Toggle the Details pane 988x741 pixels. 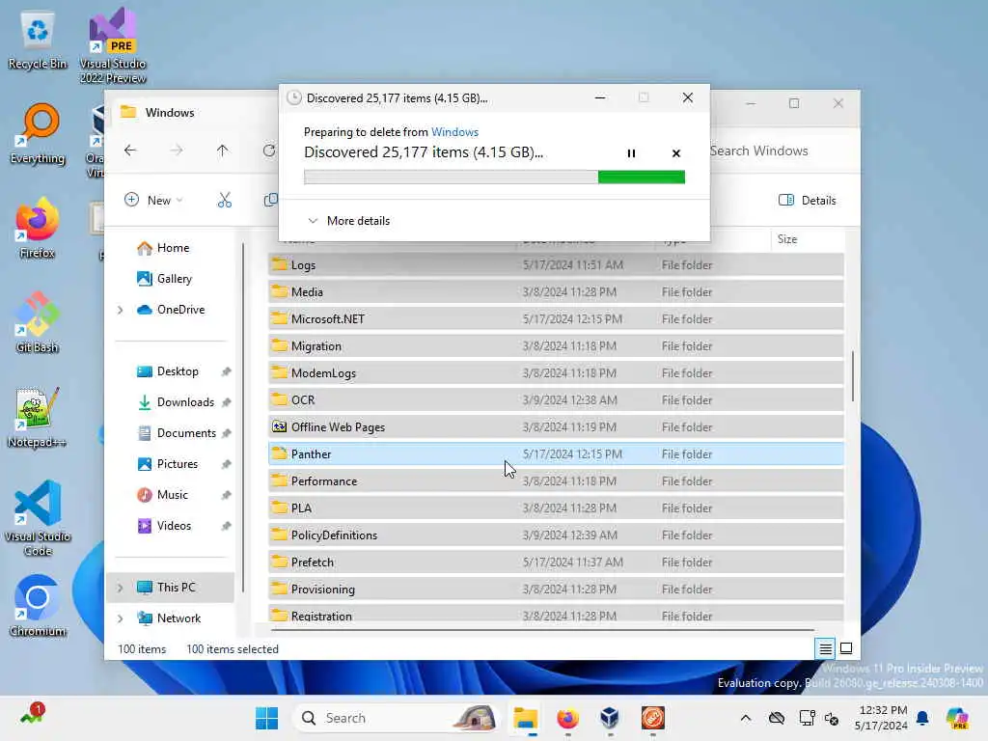point(808,201)
